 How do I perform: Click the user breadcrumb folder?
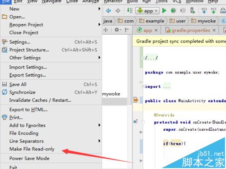click(178, 21)
